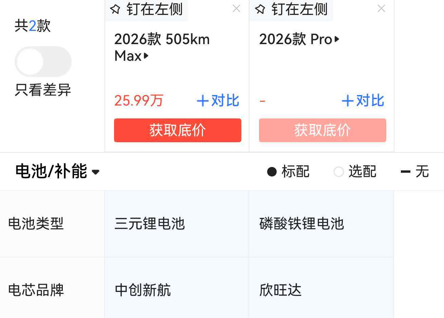Viewport: 444px width, 318px height.
Task: Click the 25.99万 price text
Action: click(x=139, y=101)
